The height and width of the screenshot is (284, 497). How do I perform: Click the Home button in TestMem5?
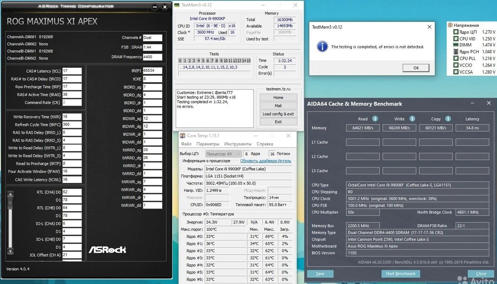pos(278,98)
